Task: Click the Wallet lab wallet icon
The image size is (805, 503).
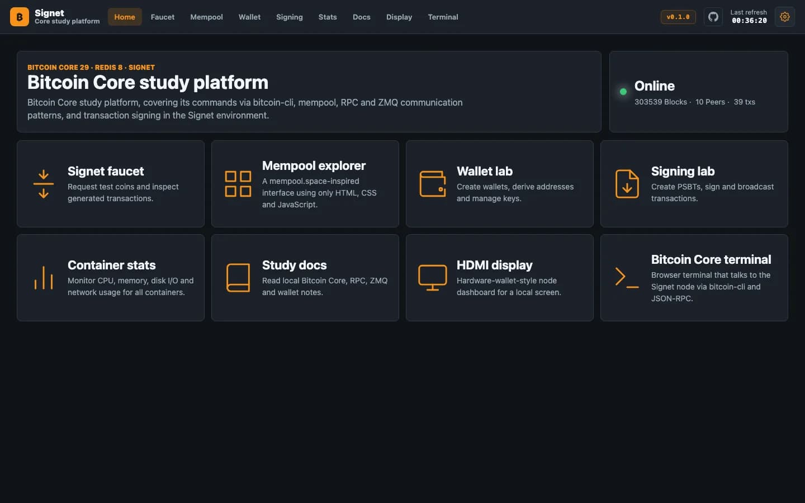Action: (433, 184)
